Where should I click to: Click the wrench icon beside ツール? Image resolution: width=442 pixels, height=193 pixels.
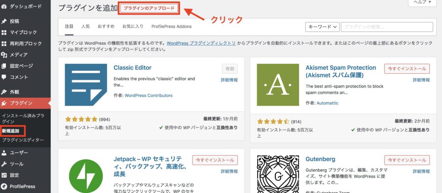[x=4, y=164]
